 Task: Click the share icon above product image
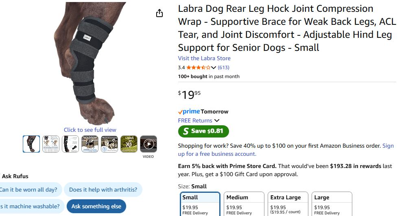click(x=159, y=13)
